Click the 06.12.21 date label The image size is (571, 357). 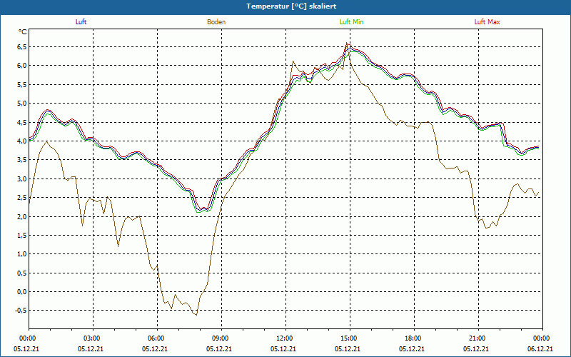point(540,348)
